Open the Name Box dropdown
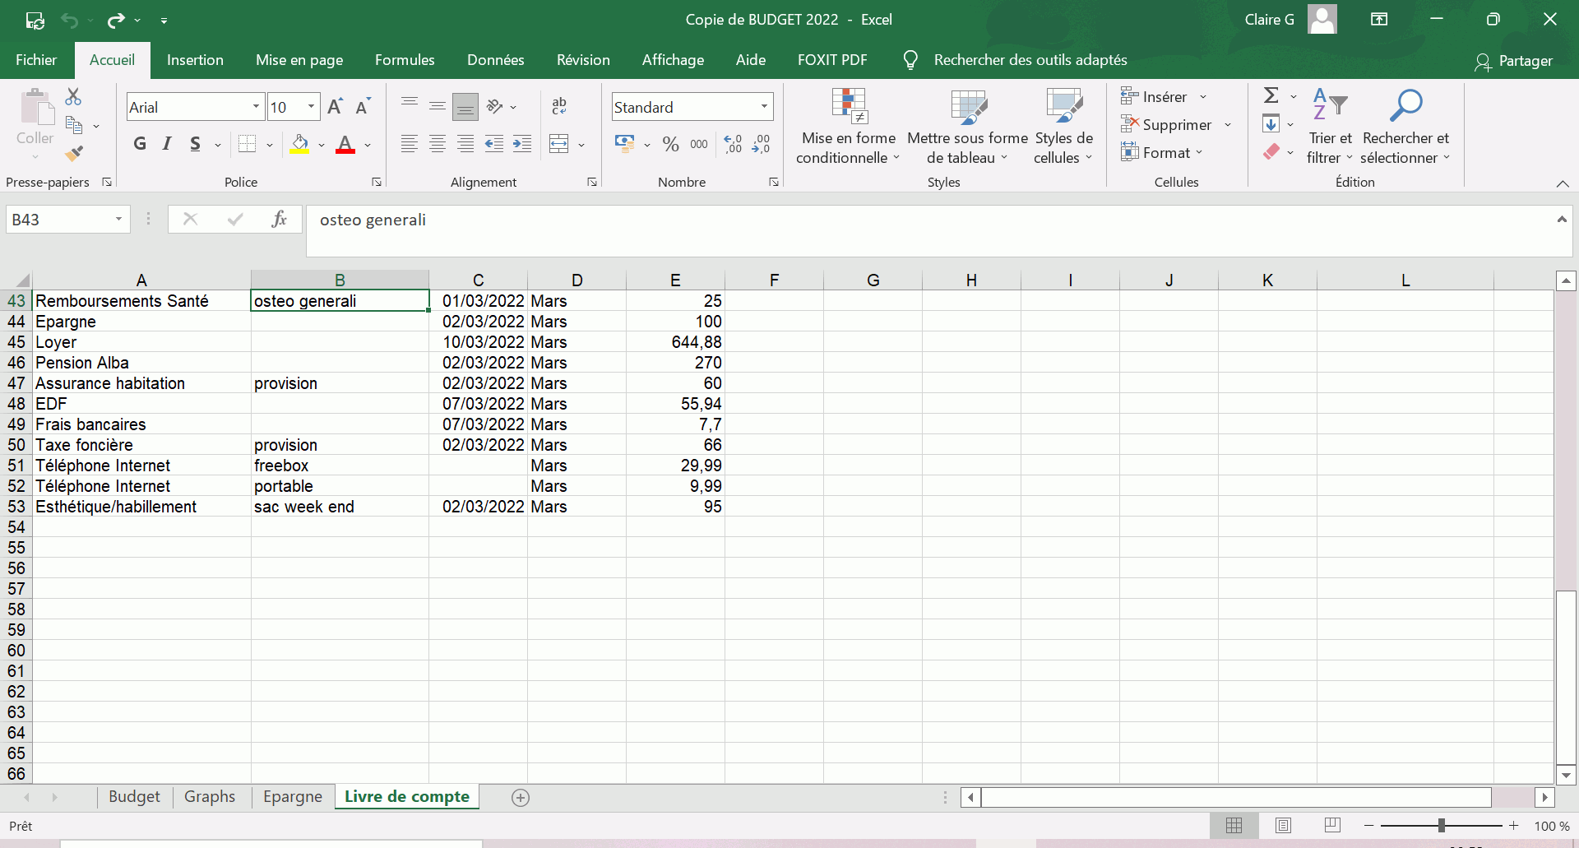 click(118, 220)
